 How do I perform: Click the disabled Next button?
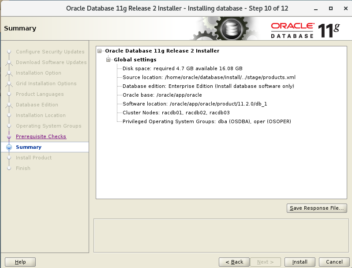coord(266,262)
